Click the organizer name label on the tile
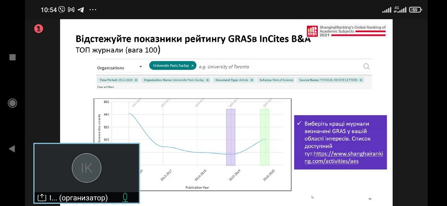This screenshot has height=206, width=447. pyautogui.click(x=79, y=197)
